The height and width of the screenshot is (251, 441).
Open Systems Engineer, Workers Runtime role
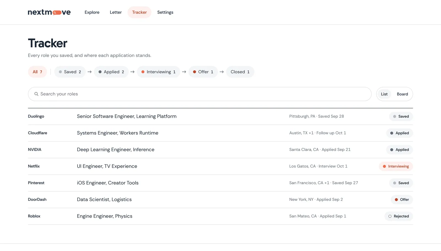pyautogui.click(x=118, y=133)
